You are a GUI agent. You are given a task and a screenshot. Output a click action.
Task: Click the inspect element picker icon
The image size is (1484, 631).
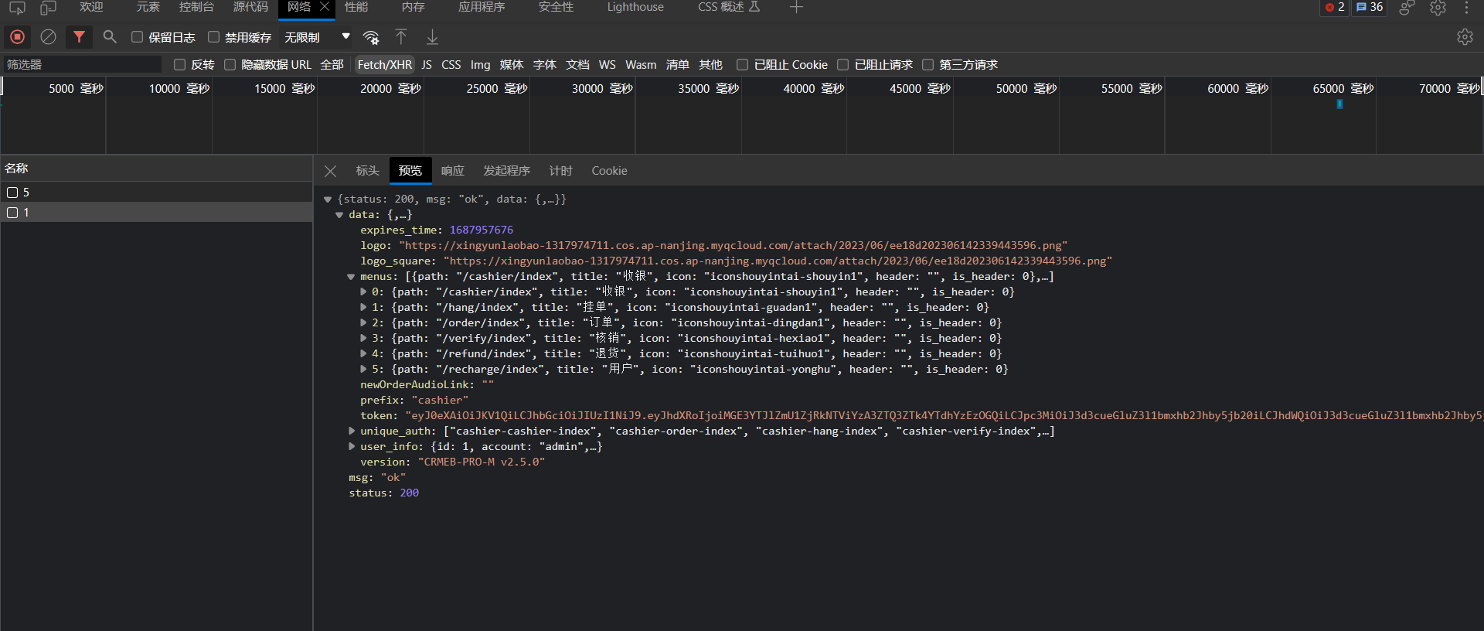point(17,8)
